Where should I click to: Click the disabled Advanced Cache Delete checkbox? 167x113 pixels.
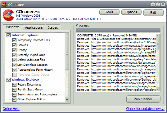[14, 75]
